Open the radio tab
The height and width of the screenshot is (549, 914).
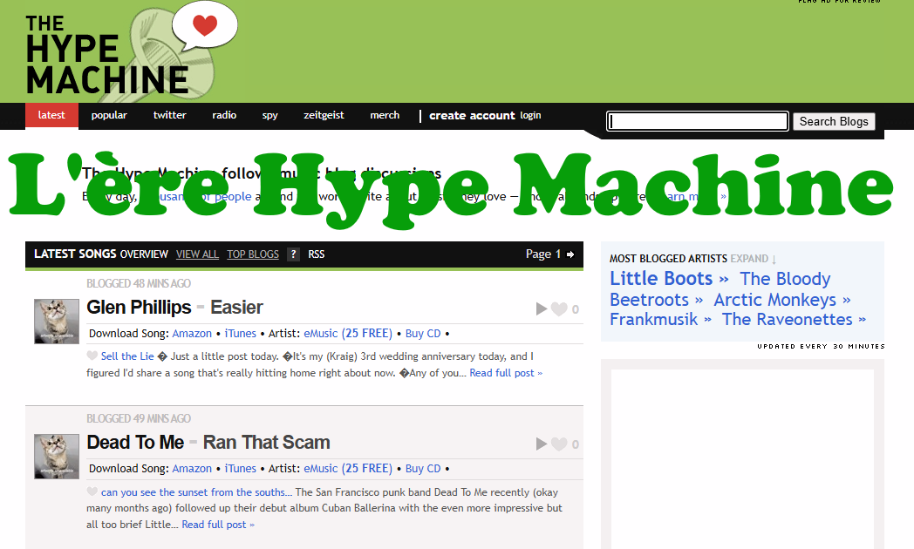[x=224, y=115]
